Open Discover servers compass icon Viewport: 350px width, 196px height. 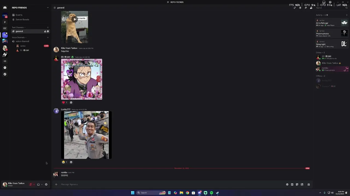coord(5,74)
